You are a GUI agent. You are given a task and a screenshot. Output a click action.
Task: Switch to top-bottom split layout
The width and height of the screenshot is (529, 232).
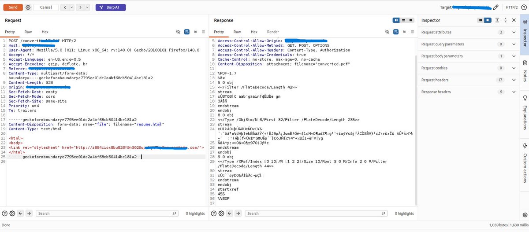point(404,20)
